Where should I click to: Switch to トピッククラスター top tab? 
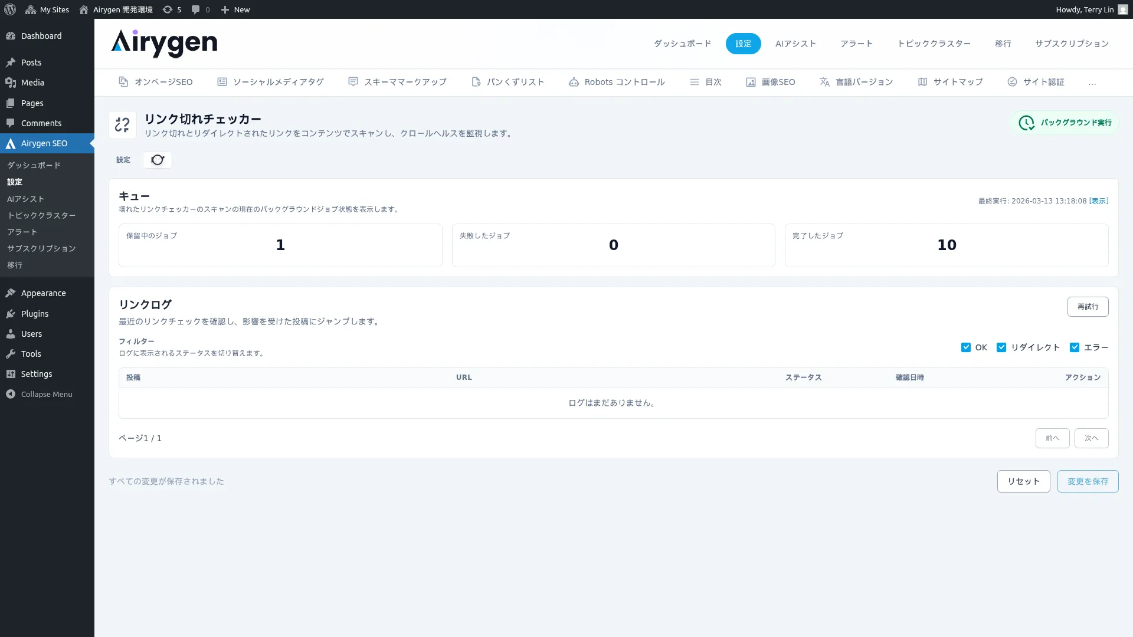click(934, 44)
